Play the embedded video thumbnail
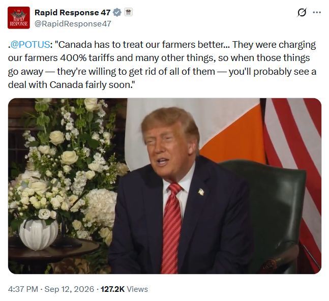 click(165, 186)
